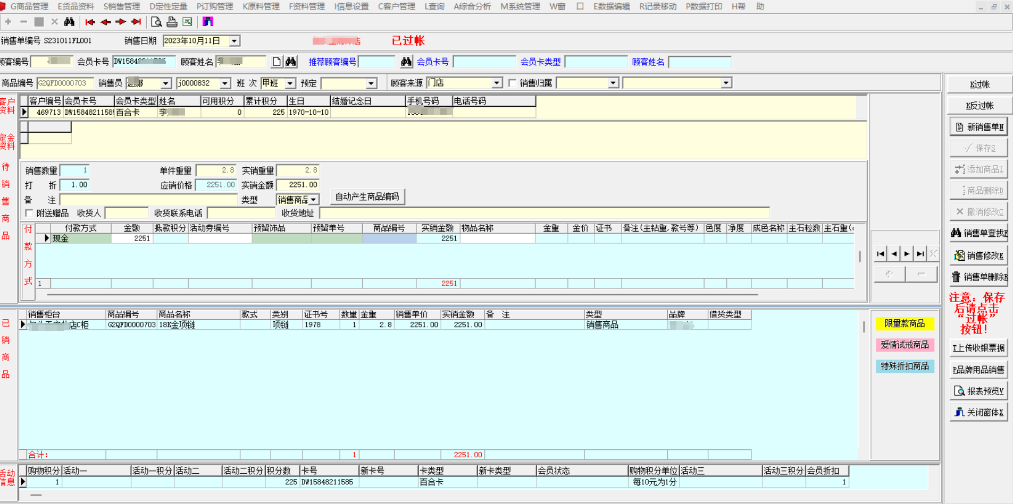The image size is (1013, 504).
Task: Click first-record button in payment navigator
Action: point(881,254)
